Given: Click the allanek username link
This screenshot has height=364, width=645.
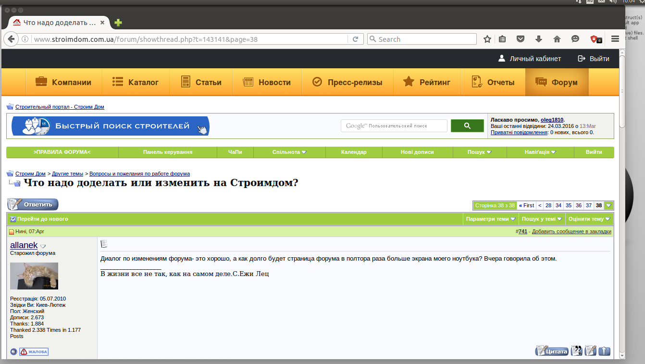Looking at the screenshot, I should coord(24,245).
